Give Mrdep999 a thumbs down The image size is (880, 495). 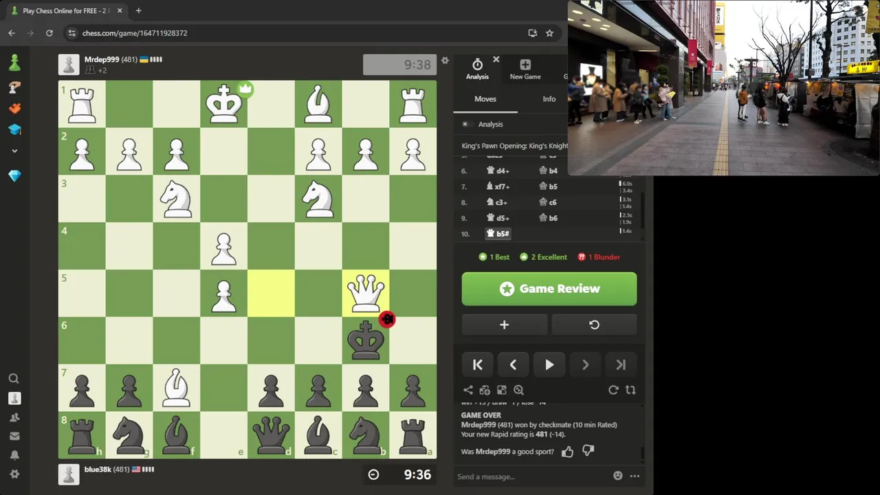click(588, 451)
